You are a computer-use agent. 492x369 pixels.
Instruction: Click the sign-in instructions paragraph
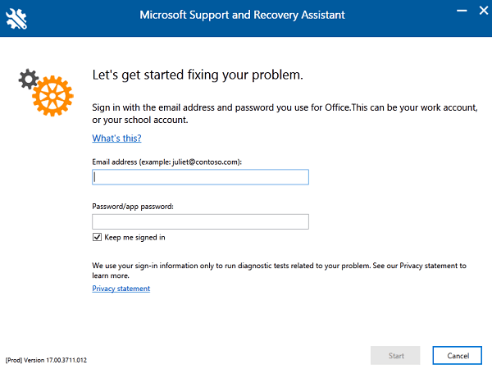point(285,114)
